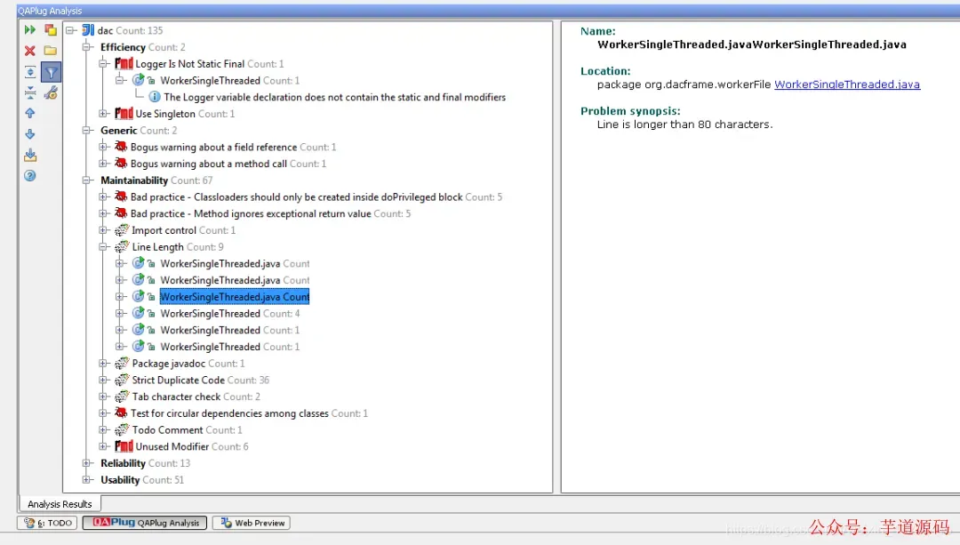Click the checkstyle icon beside Todo Comment

(x=122, y=430)
